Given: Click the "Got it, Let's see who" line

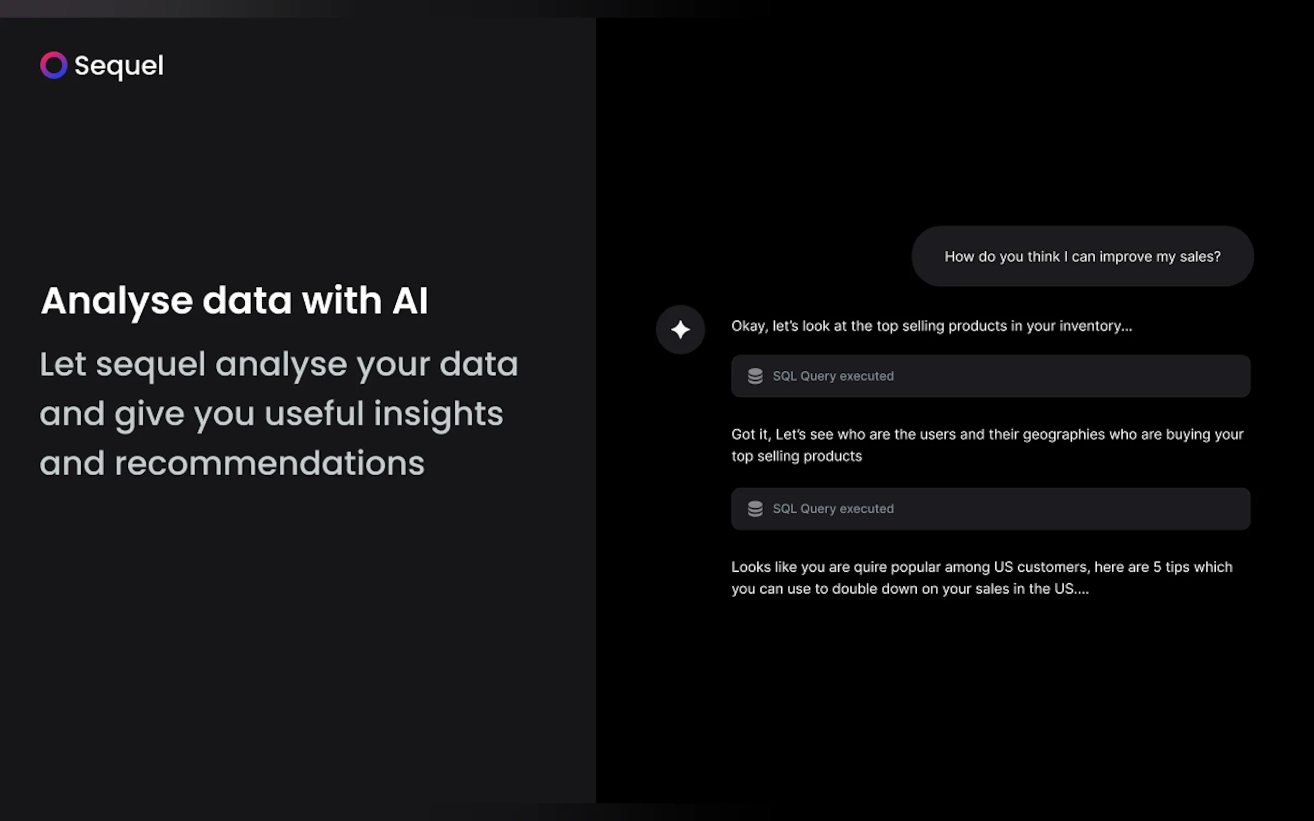Looking at the screenshot, I should 987,434.
